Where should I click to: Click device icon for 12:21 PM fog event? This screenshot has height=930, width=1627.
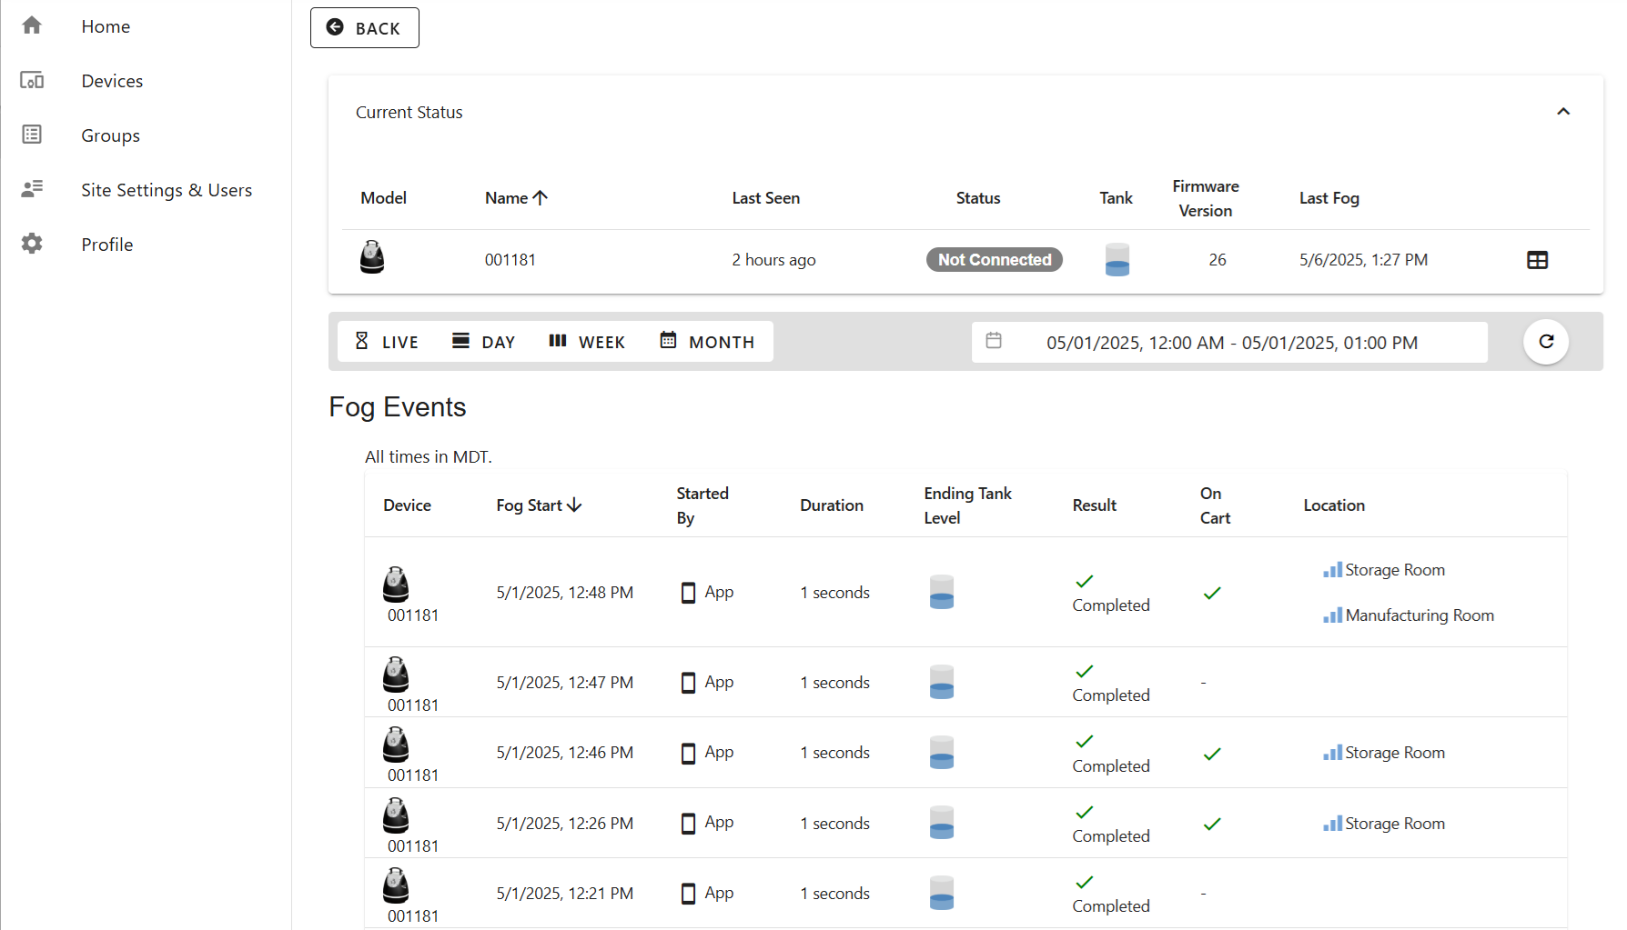(396, 885)
